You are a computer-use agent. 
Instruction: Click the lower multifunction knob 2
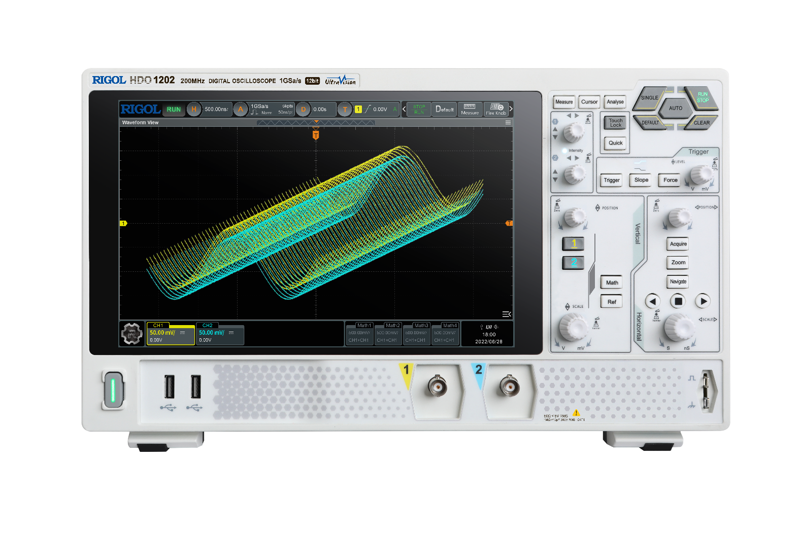[575, 174]
